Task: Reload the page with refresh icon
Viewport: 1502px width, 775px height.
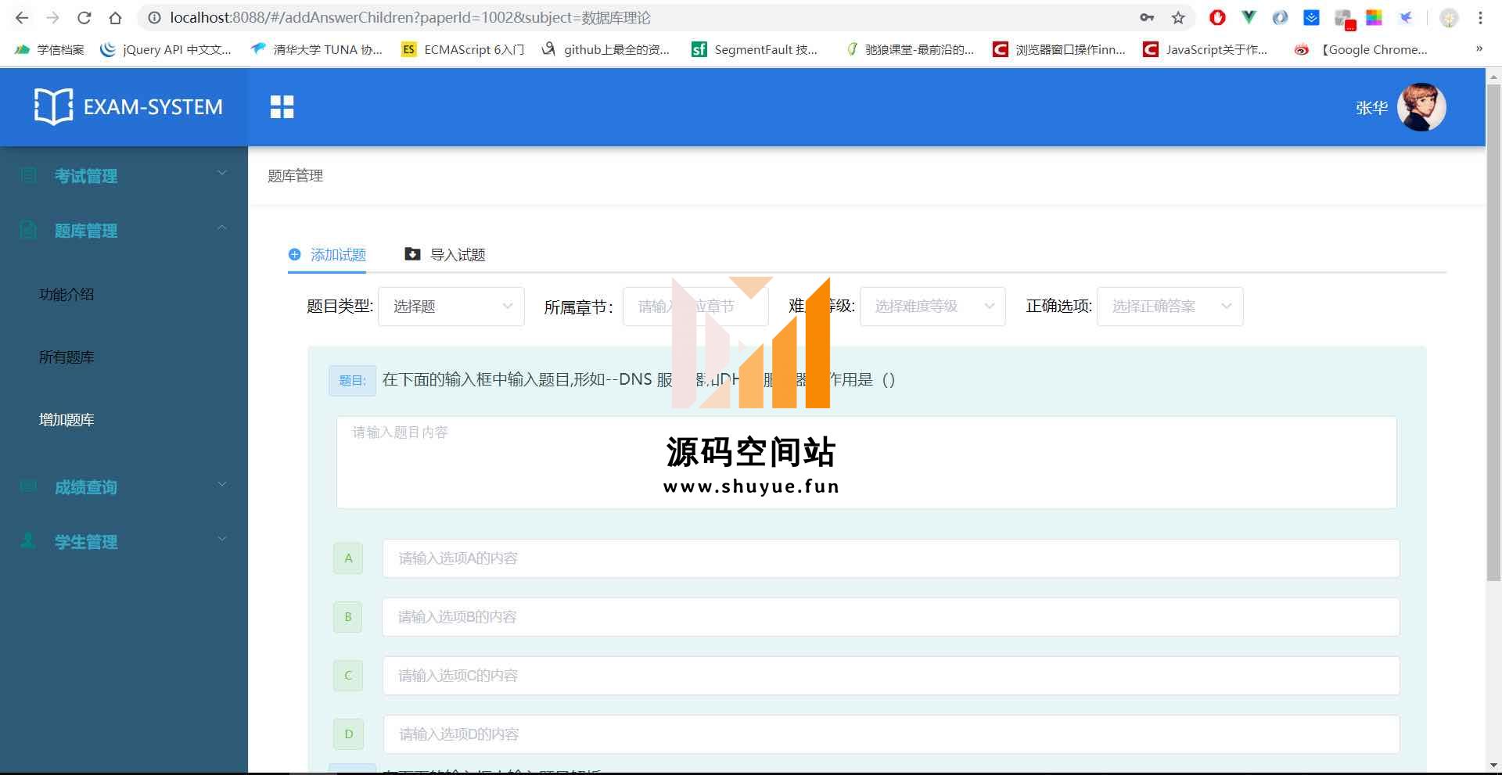Action: 84,17
